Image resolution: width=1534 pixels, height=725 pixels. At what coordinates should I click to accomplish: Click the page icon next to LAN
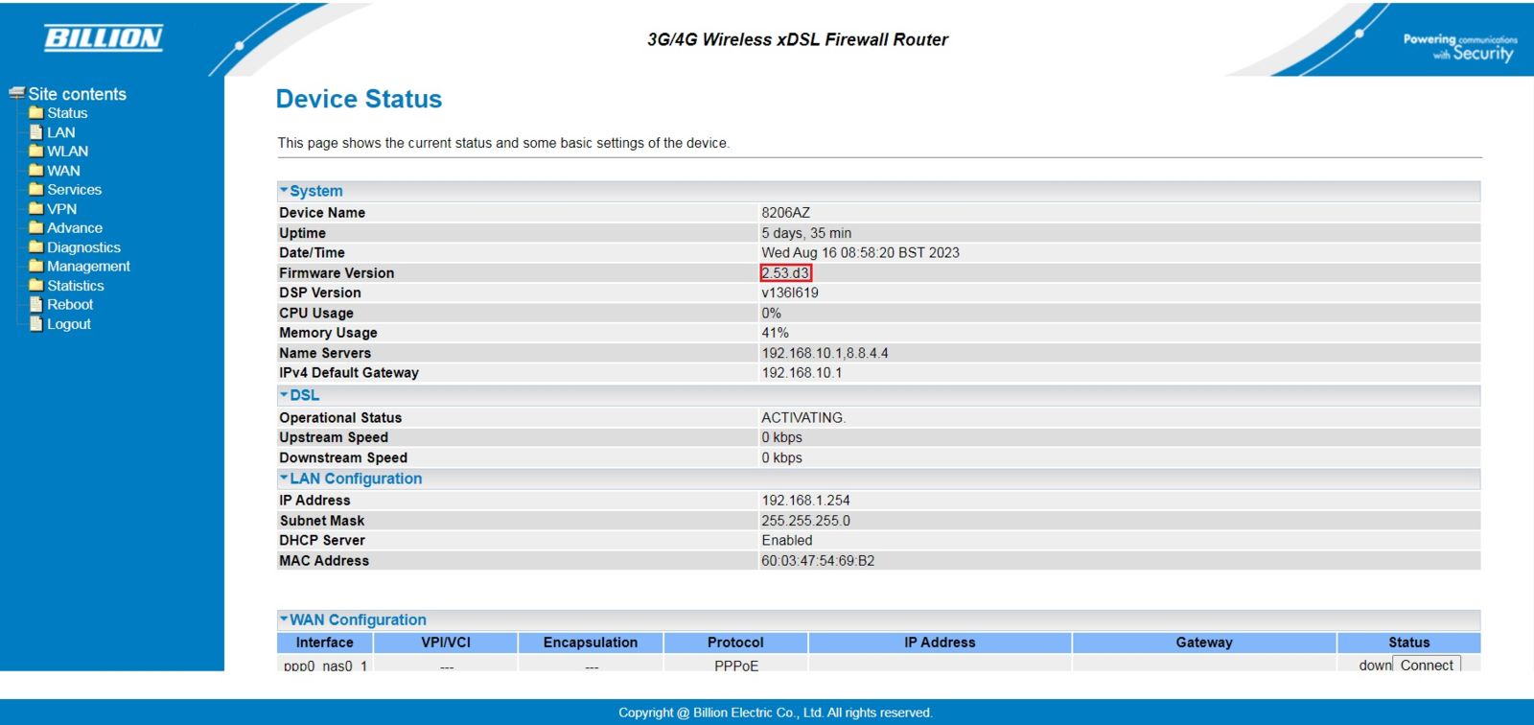[36, 132]
